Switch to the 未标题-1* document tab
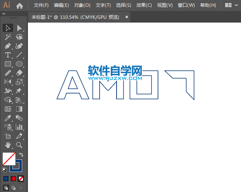Viewport: 241px width, 192px height. [75, 17]
